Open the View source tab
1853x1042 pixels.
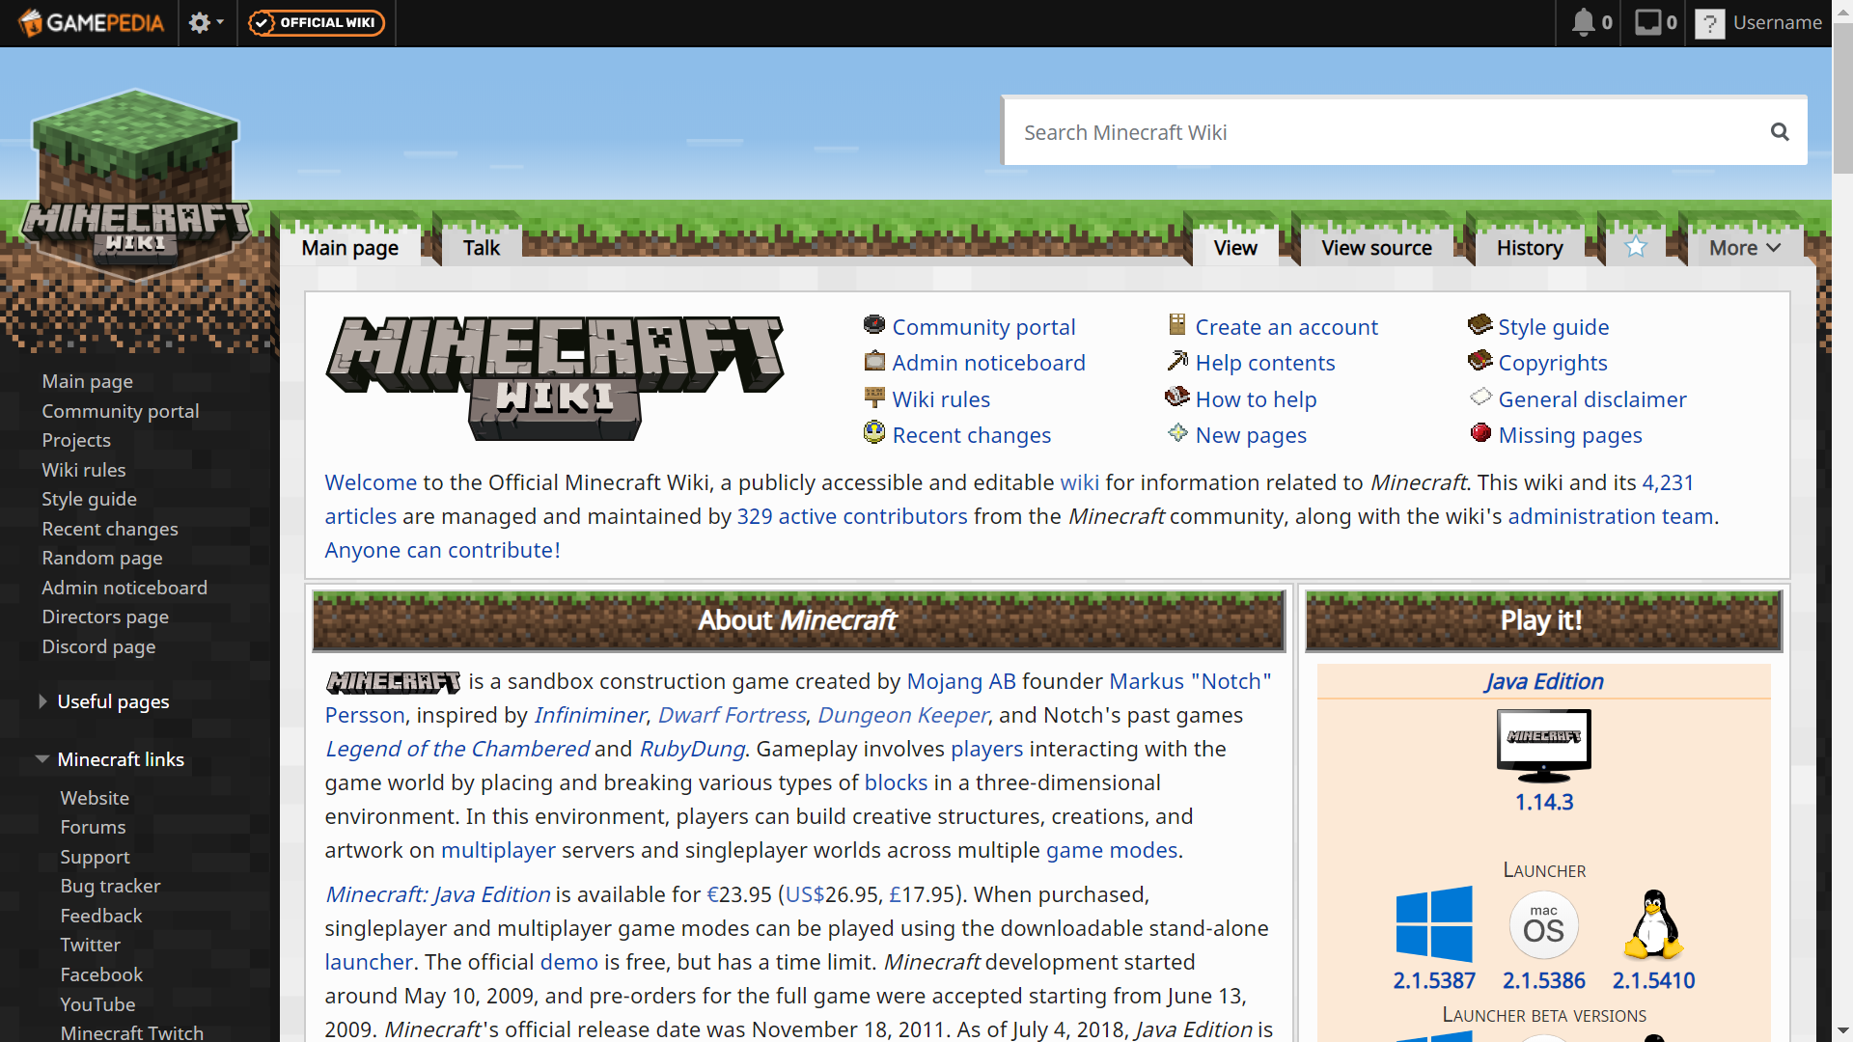pos(1376,248)
